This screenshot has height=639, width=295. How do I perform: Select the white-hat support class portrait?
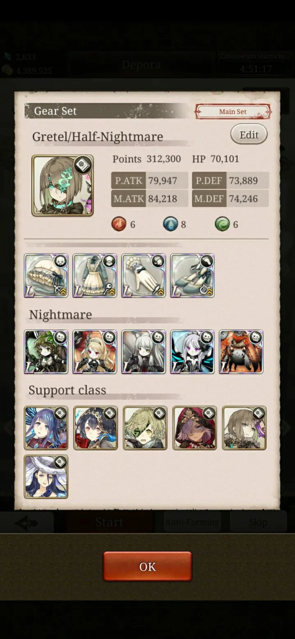coord(46,477)
